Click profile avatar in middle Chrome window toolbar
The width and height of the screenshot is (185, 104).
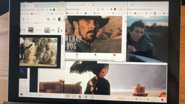point(115,9)
